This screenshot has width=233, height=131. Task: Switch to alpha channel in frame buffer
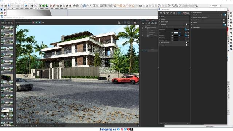click(43, 23)
